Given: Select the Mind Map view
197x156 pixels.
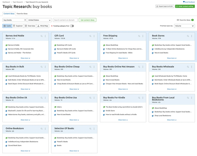Looking at the screenshot, I should coord(43,26).
